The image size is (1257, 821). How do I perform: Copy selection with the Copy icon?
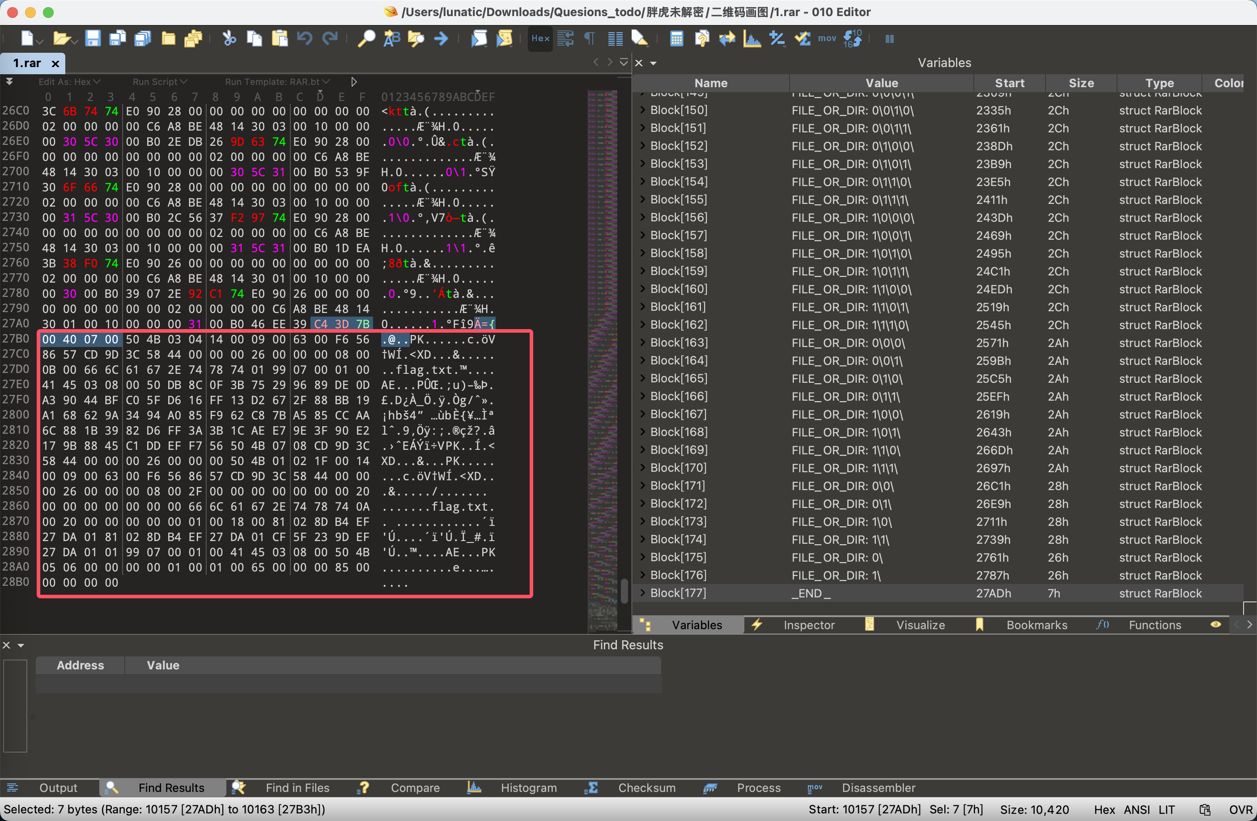click(x=255, y=38)
